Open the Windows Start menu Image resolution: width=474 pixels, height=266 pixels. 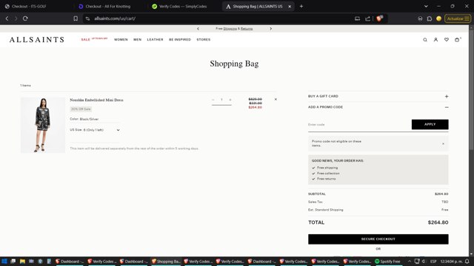[4, 261]
